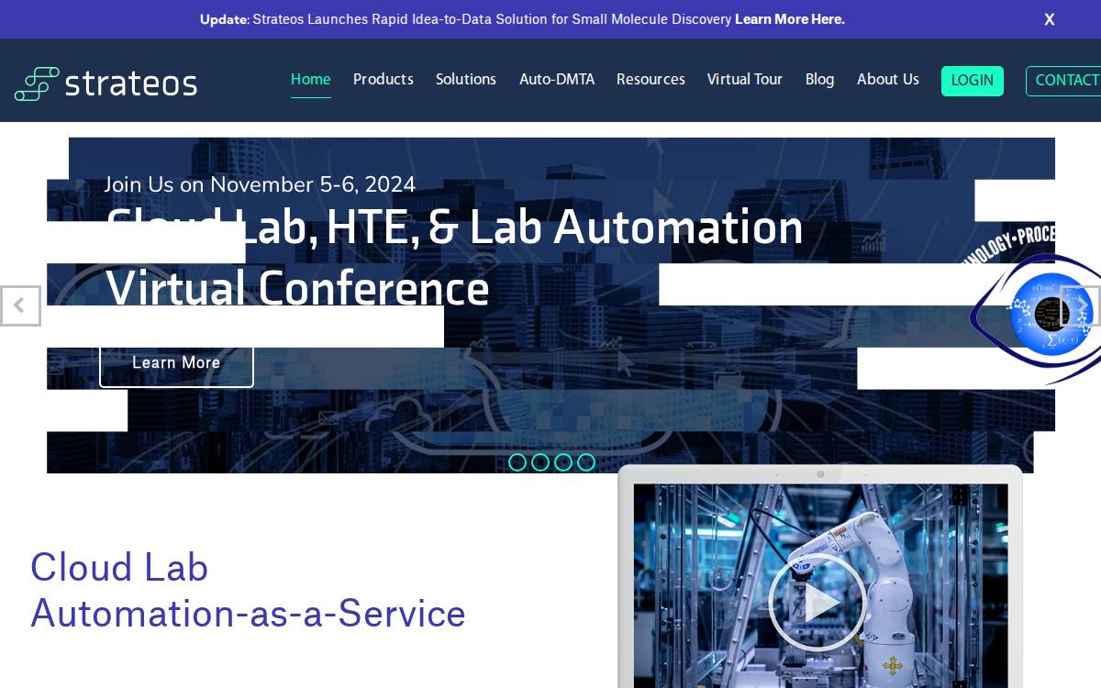Select fourth carousel dot
The image size is (1101, 688).
[x=586, y=462]
